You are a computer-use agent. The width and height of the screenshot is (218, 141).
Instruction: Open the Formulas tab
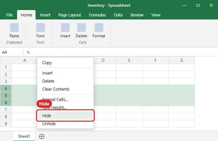97,15
